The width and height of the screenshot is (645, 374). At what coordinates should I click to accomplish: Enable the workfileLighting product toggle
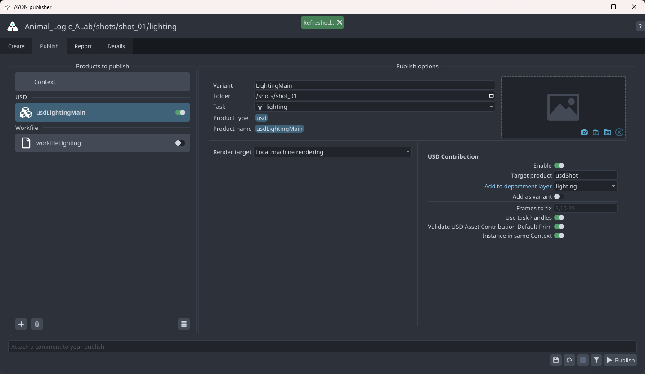(x=180, y=143)
